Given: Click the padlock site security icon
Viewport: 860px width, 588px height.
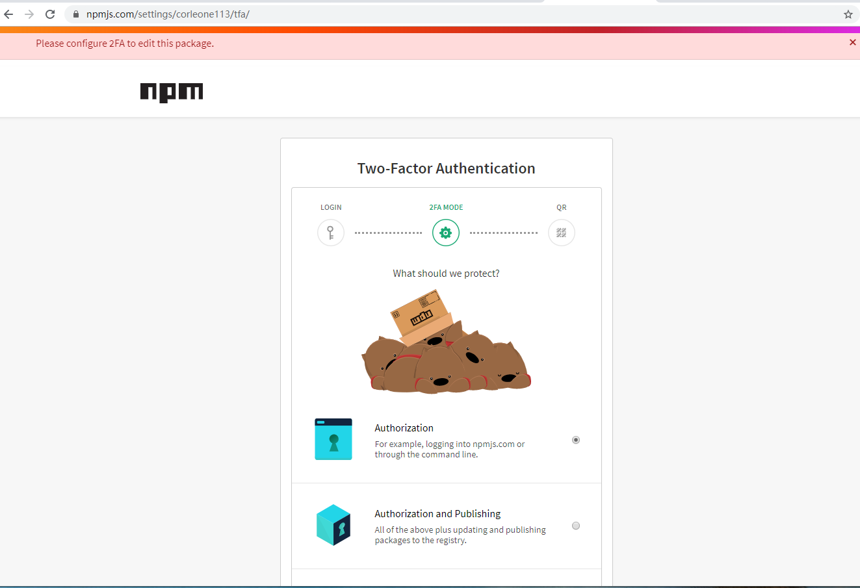Looking at the screenshot, I should pyautogui.click(x=76, y=14).
